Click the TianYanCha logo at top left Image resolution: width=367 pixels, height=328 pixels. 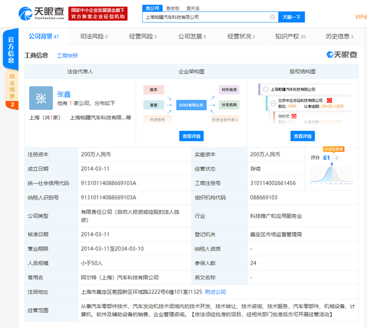[x=41, y=13]
